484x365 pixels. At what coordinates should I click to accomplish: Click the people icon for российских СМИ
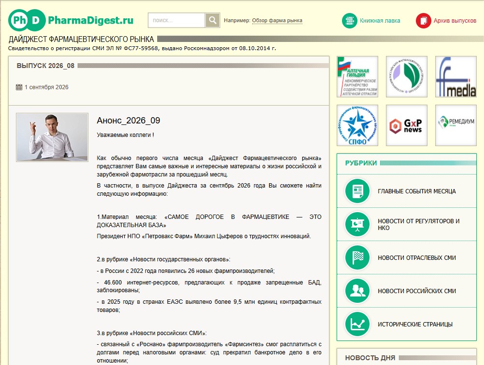coord(357,291)
